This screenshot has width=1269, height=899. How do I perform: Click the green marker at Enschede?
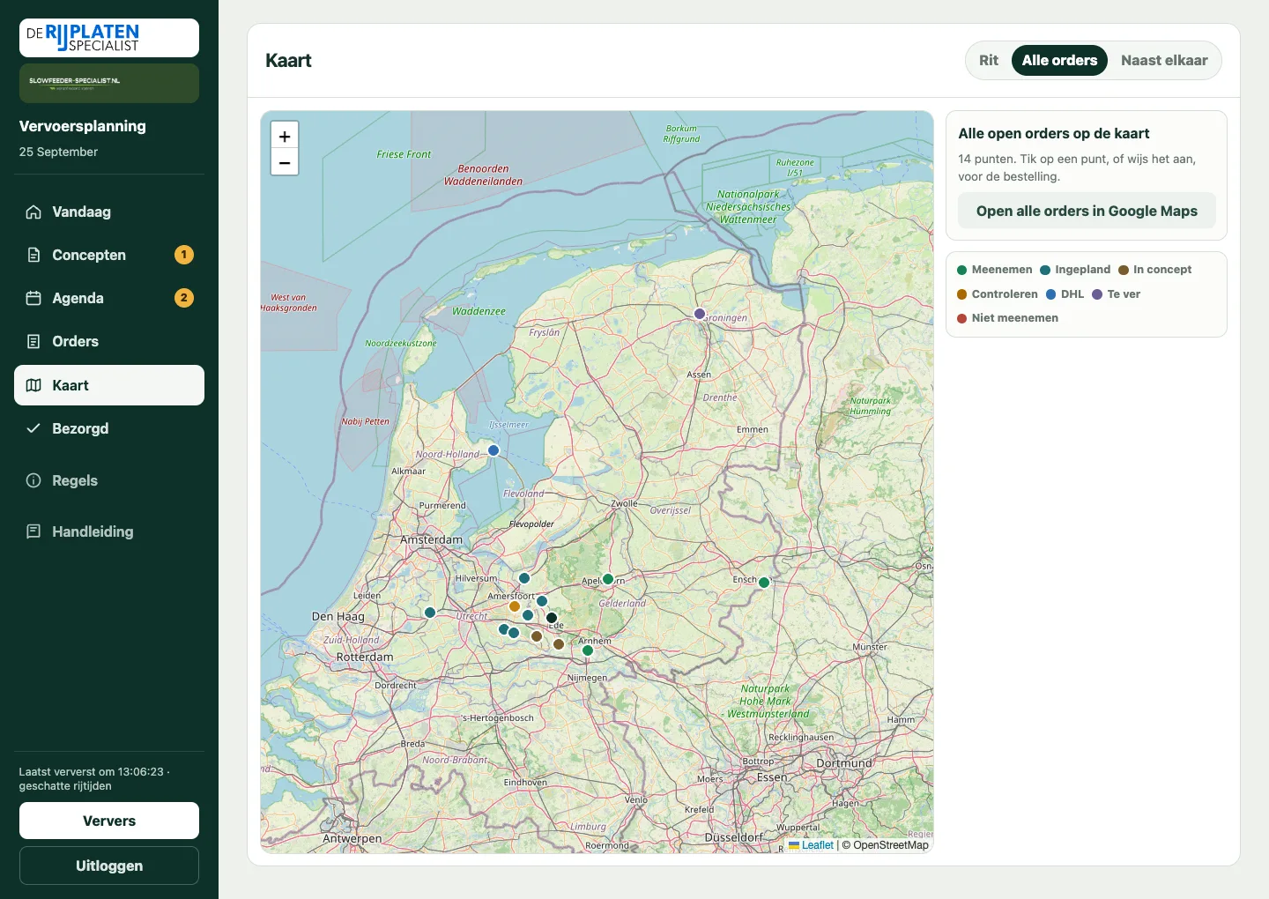(764, 583)
